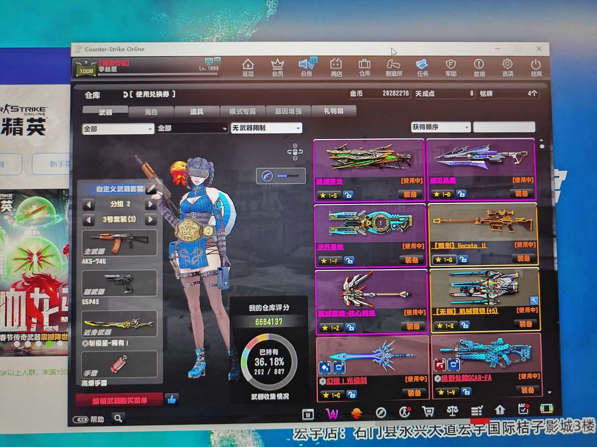Image resolution: width=597 pixels, height=447 pixels.
Task: Click the magnifier search icon near 帮助
Action: point(118,418)
